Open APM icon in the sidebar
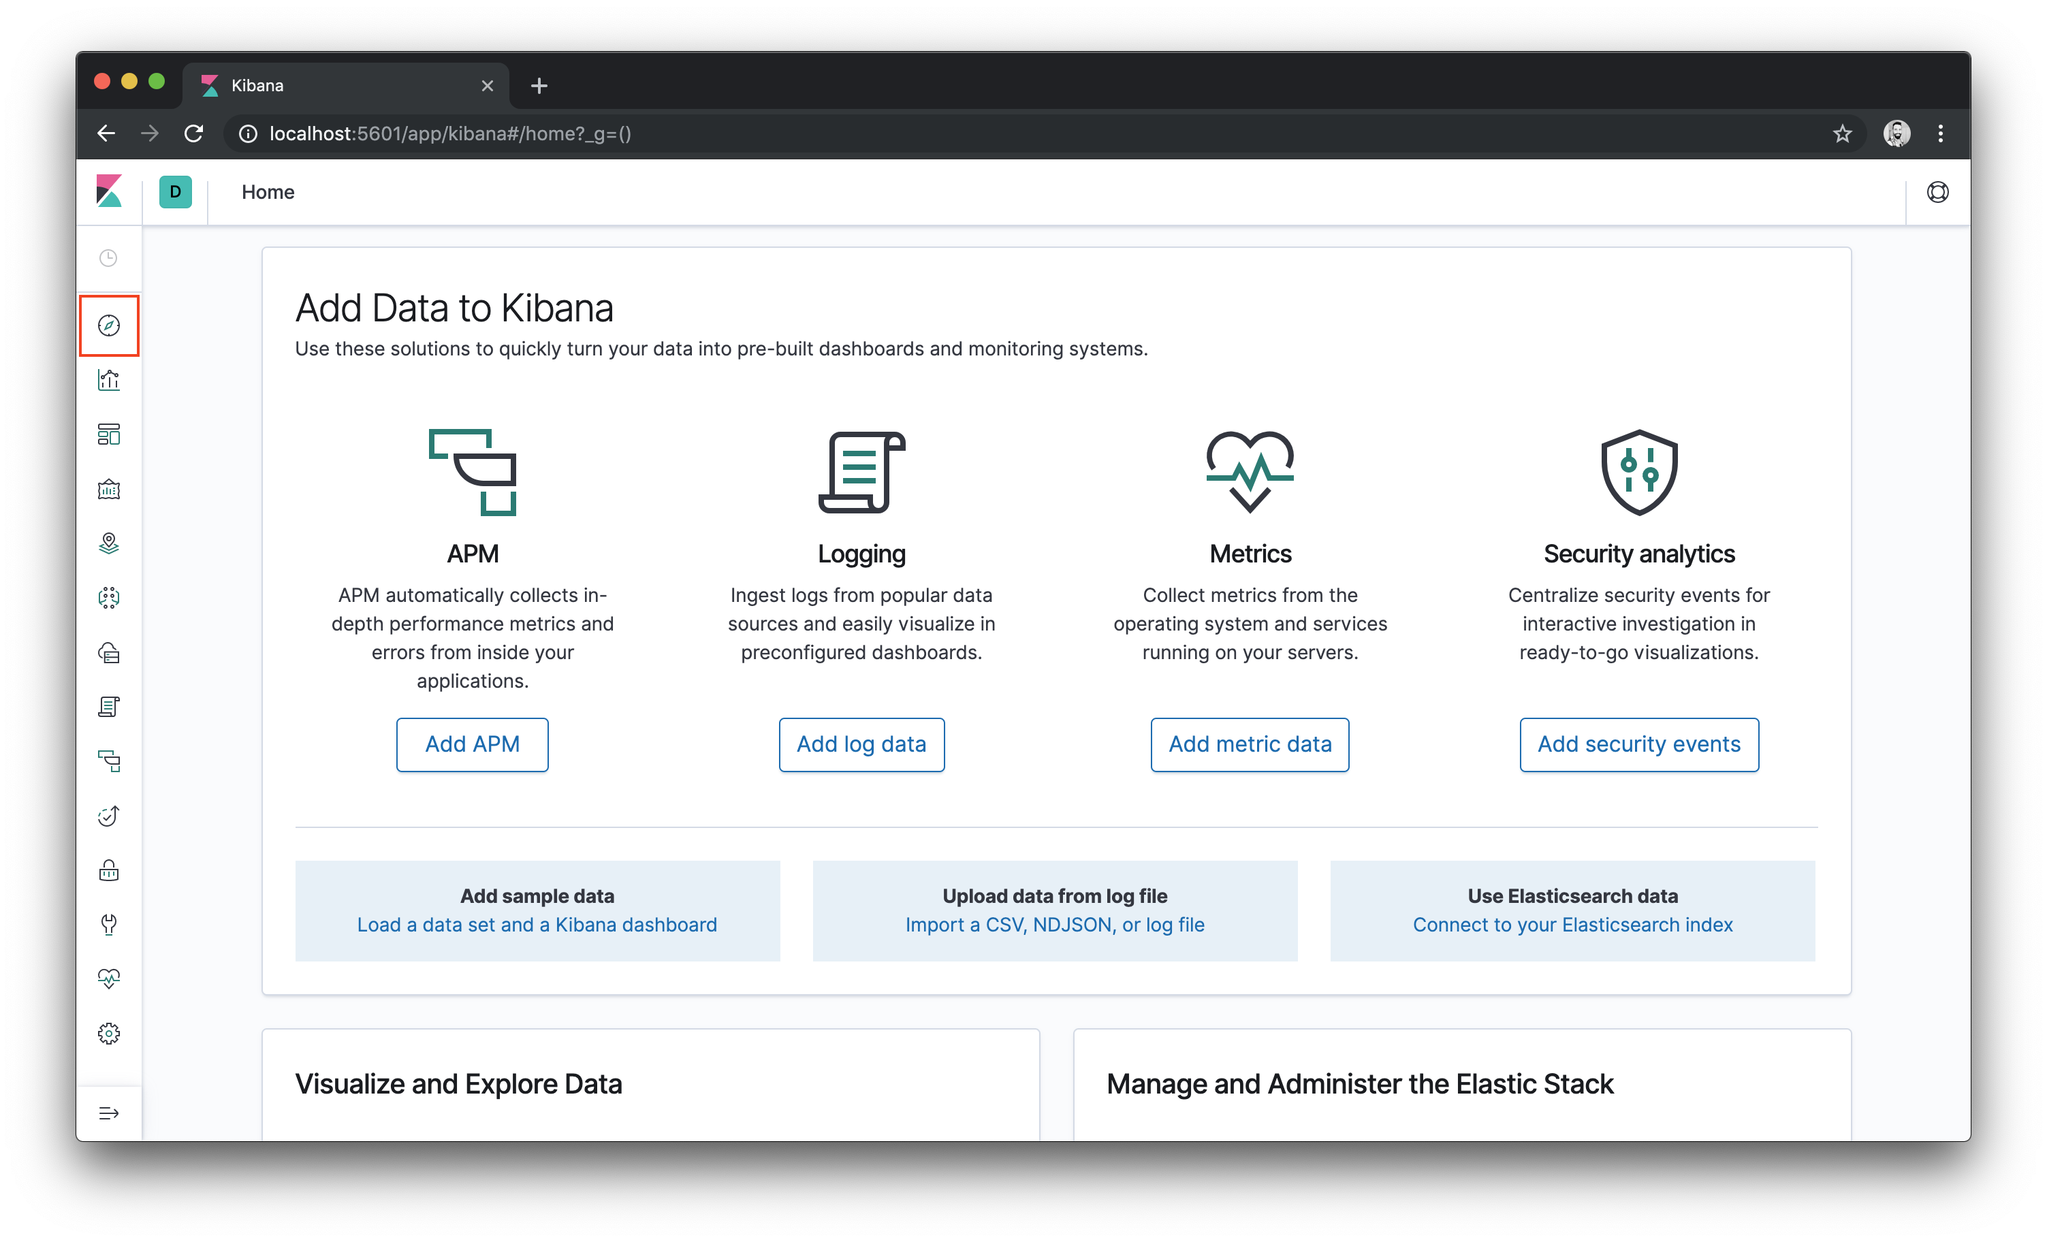Viewport: 2047px width, 1242px height. pyautogui.click(x=109, y=761)
